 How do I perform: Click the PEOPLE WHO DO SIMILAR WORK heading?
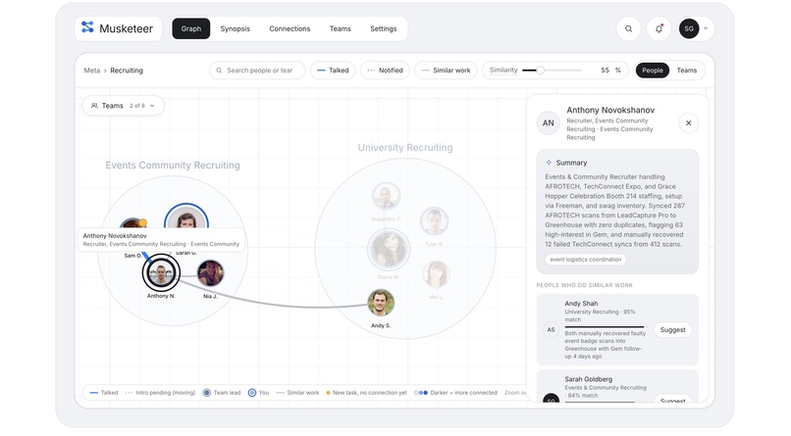tap(584, 285)
